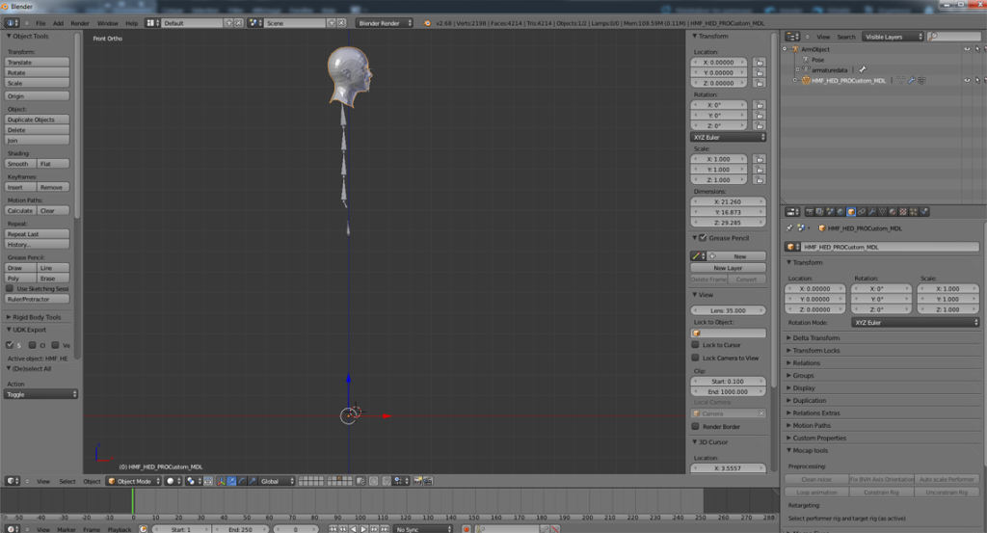Viewport: 987px width, 533px height.
Task: Click the Smooth shading button
Action: 21,164
